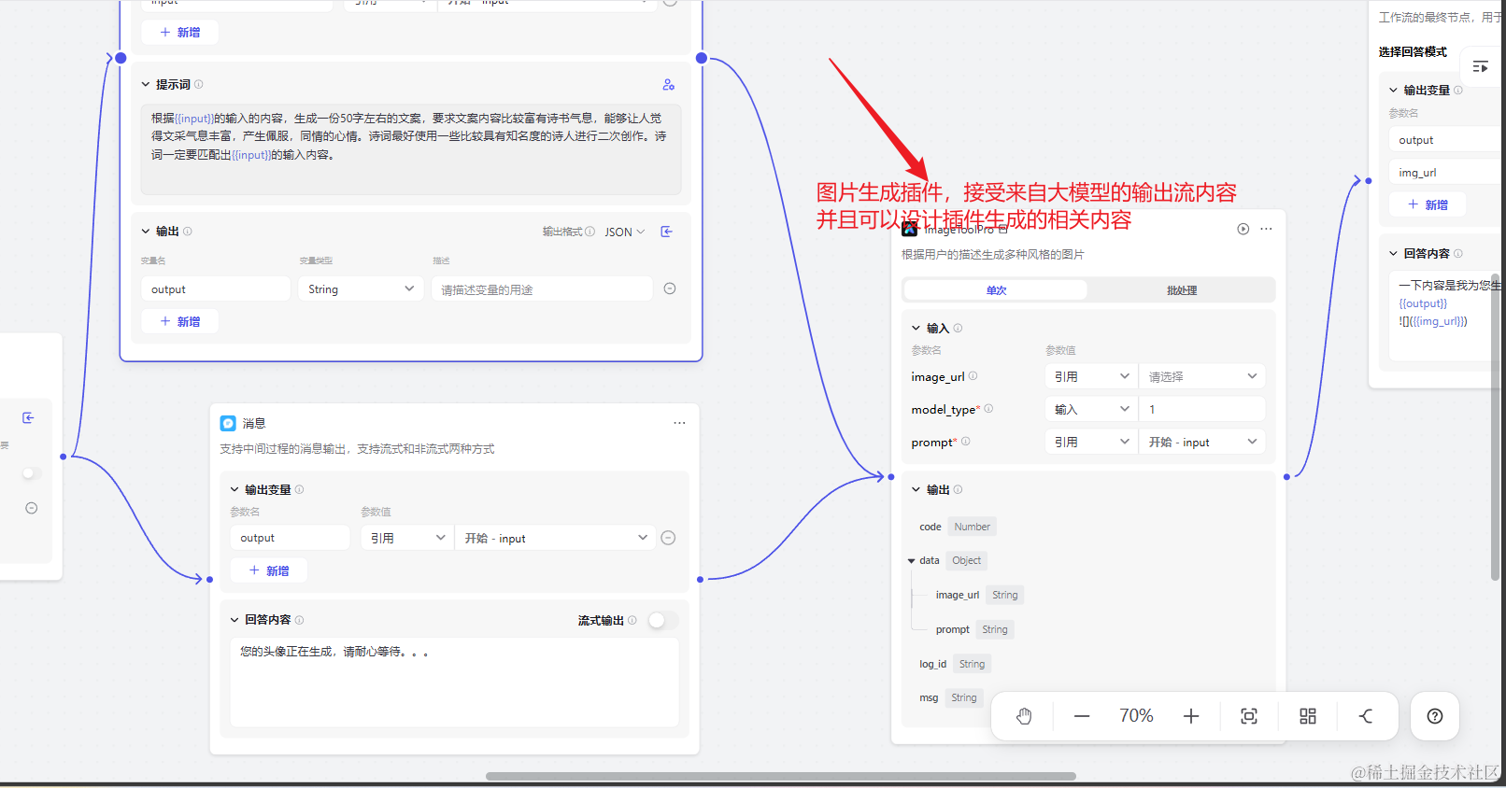Click the export icon on left partial node

(x=28, y=417)
